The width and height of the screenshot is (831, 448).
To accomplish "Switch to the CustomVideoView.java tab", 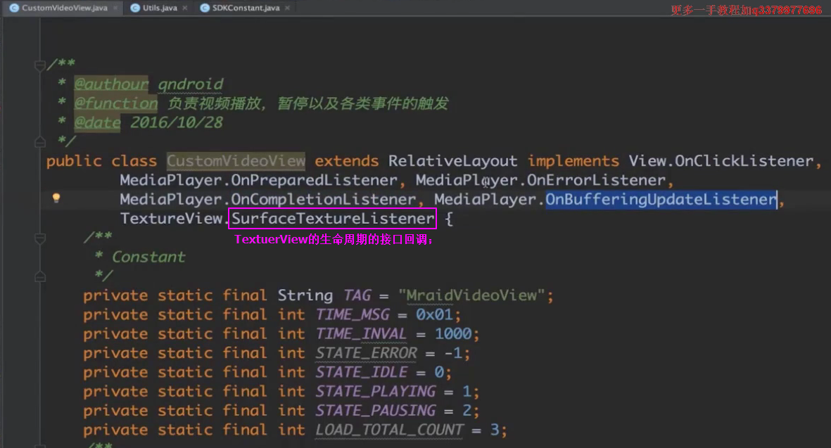I will click(x=64, y=8).
